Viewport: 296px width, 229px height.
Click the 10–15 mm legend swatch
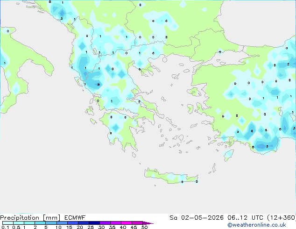pyautogui.click(x=62, y=223)
